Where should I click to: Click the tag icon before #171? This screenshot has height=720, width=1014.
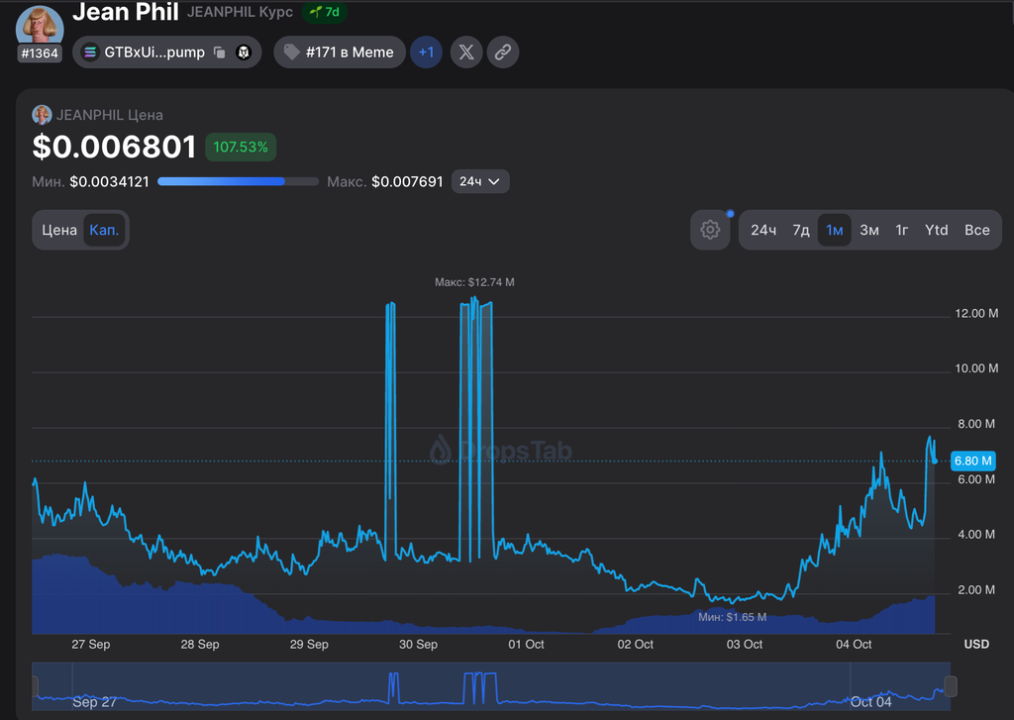click(292, 51)
